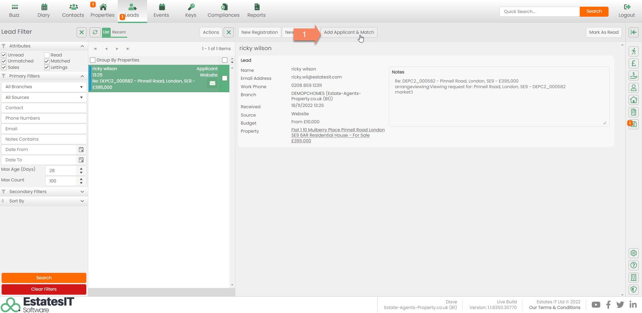Open the All Branches dropdown
The height and width of the screenshot is (313, 642).
[44, 87]
